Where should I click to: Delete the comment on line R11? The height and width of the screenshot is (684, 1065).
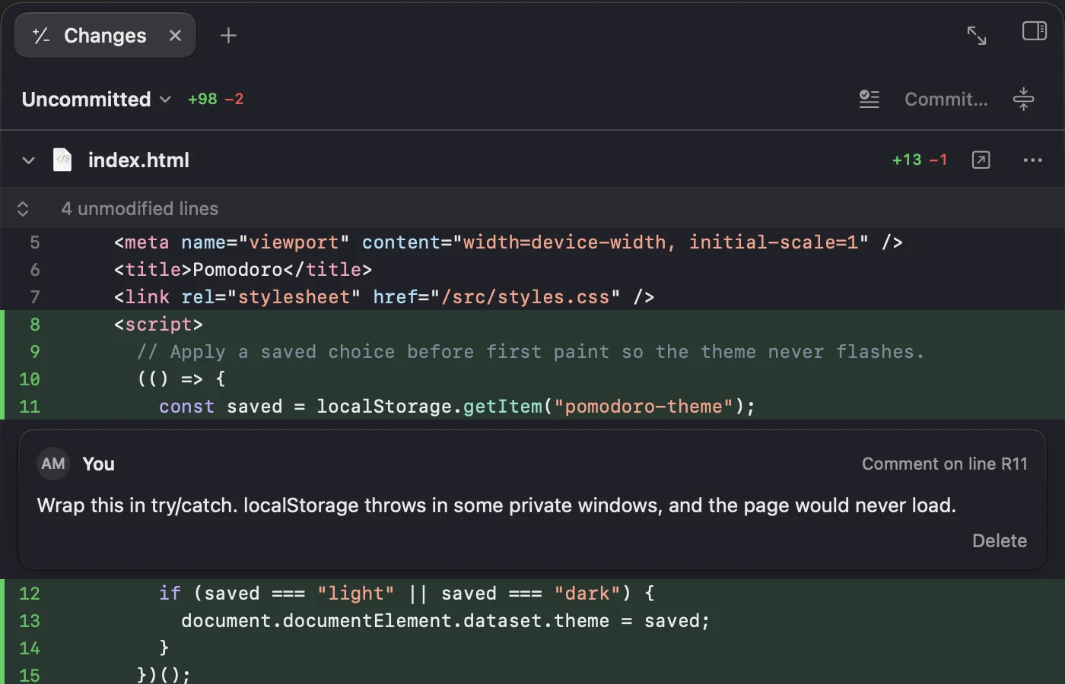click(1000, 541)
